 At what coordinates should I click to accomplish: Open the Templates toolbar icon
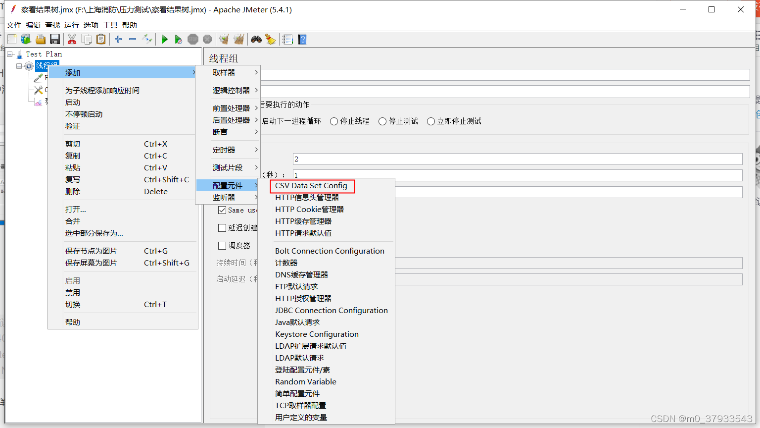click(x=26, y=39)
